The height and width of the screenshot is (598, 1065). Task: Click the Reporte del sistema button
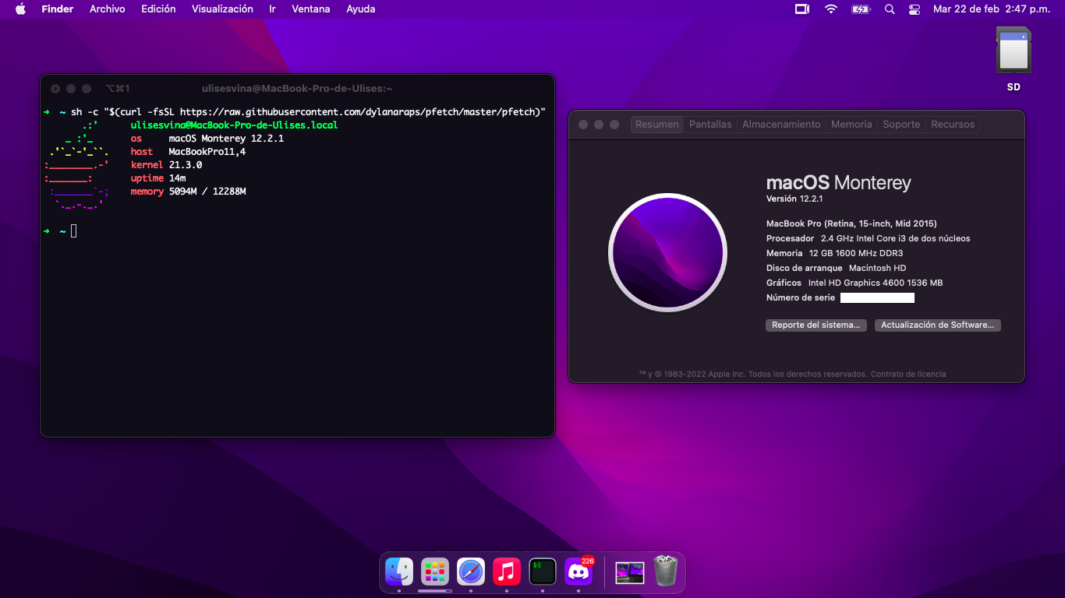click(816, 325)
